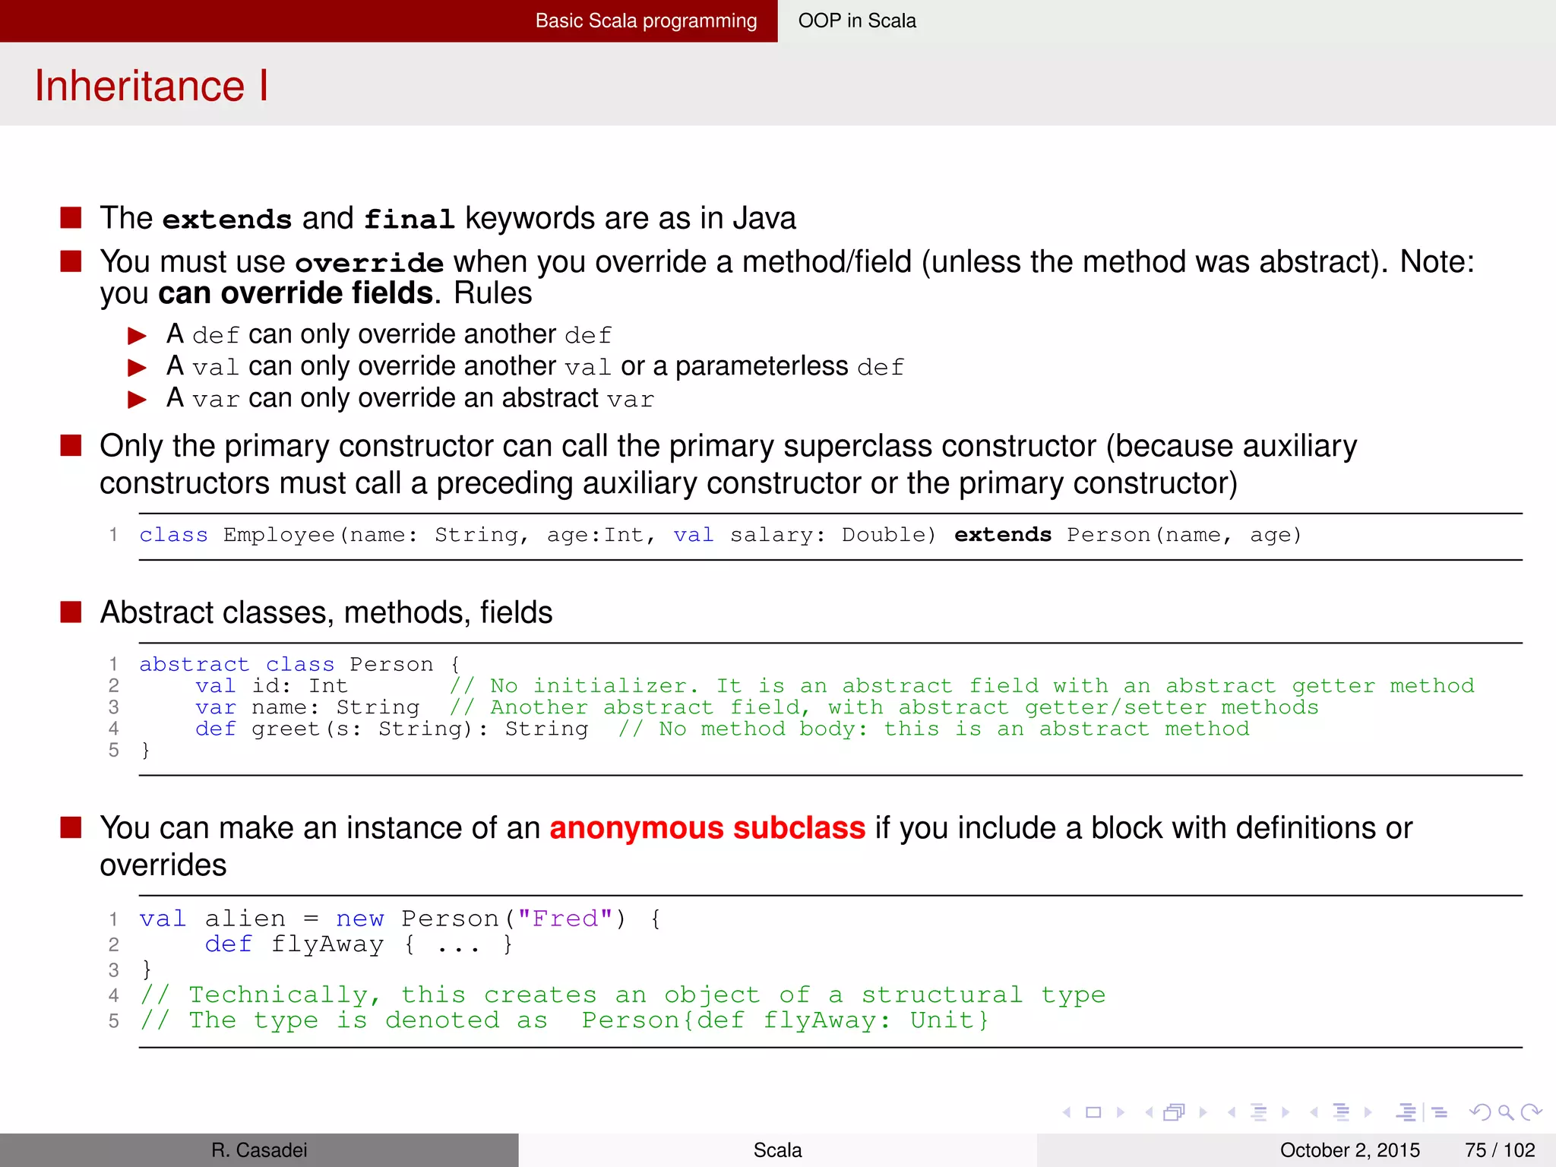Click the October 2, 2015 date footer

point(1349,1150)
